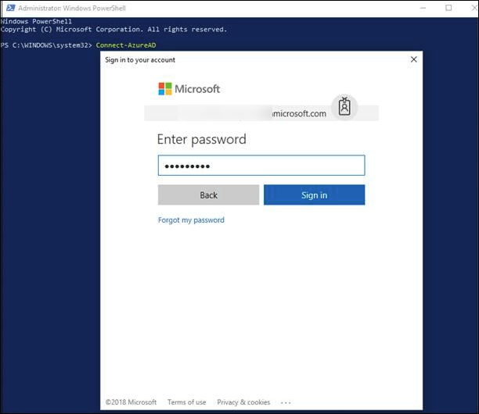Go back with the Back button

pos(208,195)
